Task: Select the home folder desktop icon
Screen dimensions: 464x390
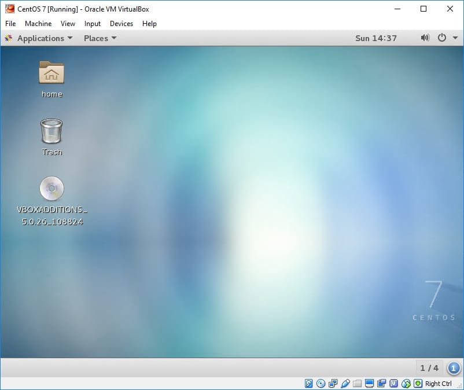Action: [x=52, y=72]
